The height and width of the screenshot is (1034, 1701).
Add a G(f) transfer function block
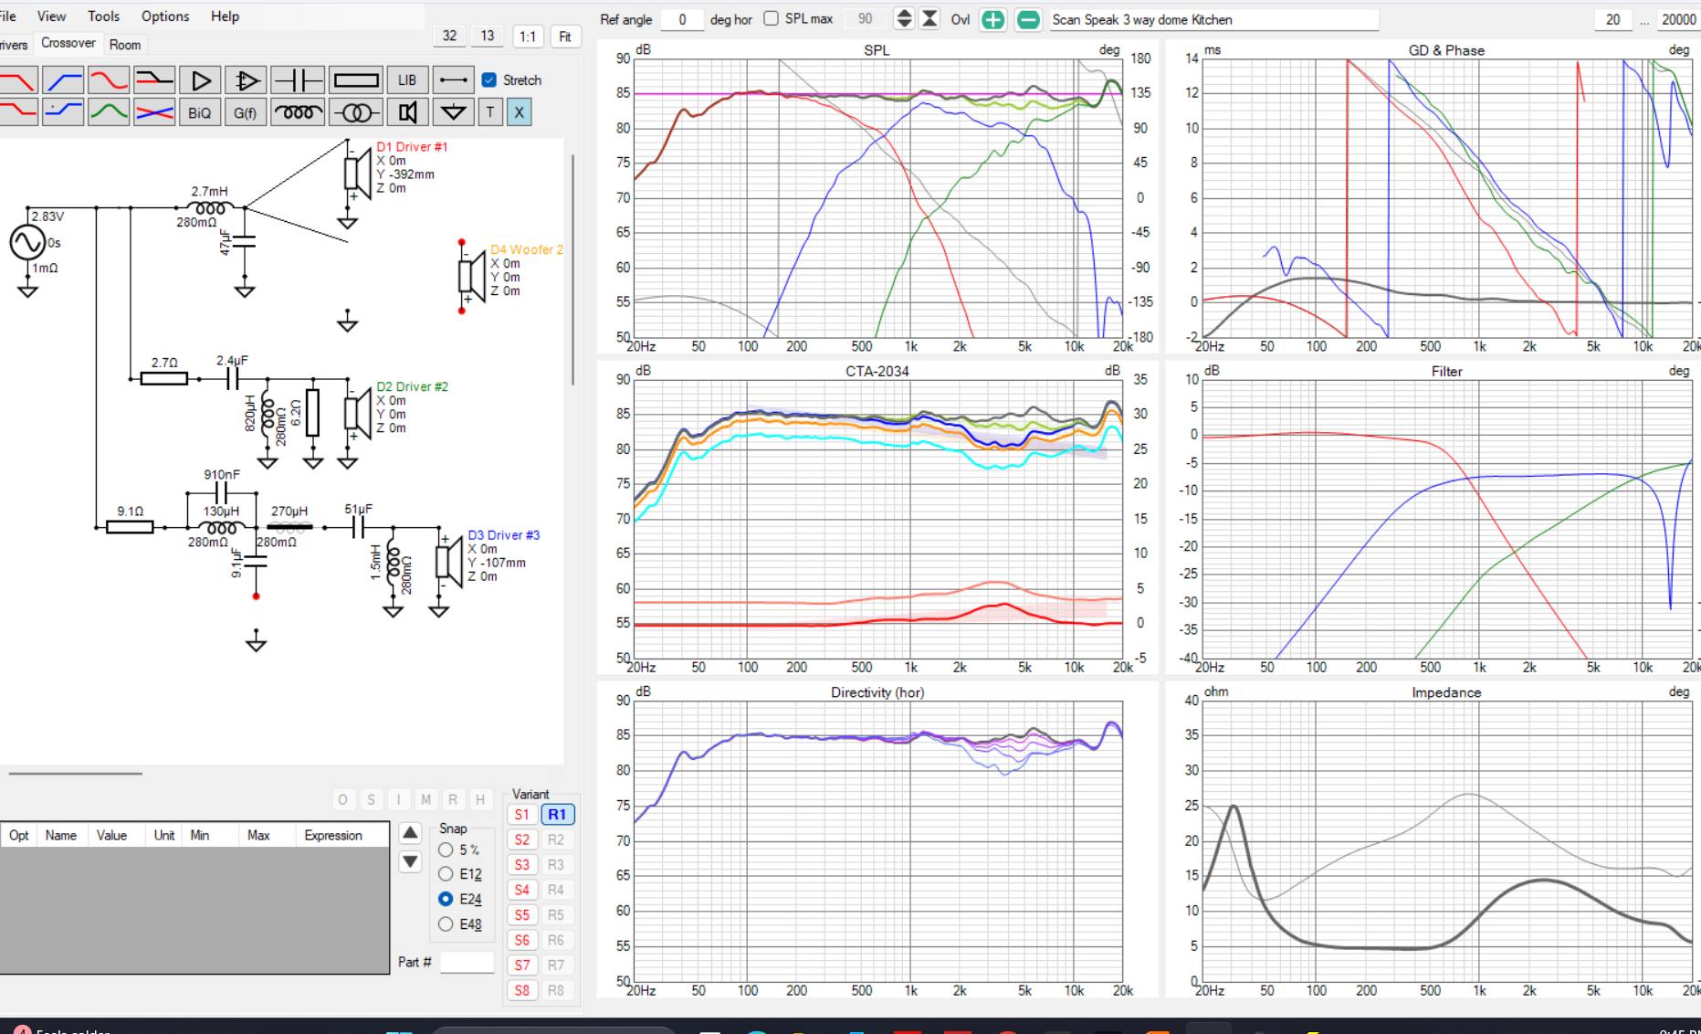point(246,112)
